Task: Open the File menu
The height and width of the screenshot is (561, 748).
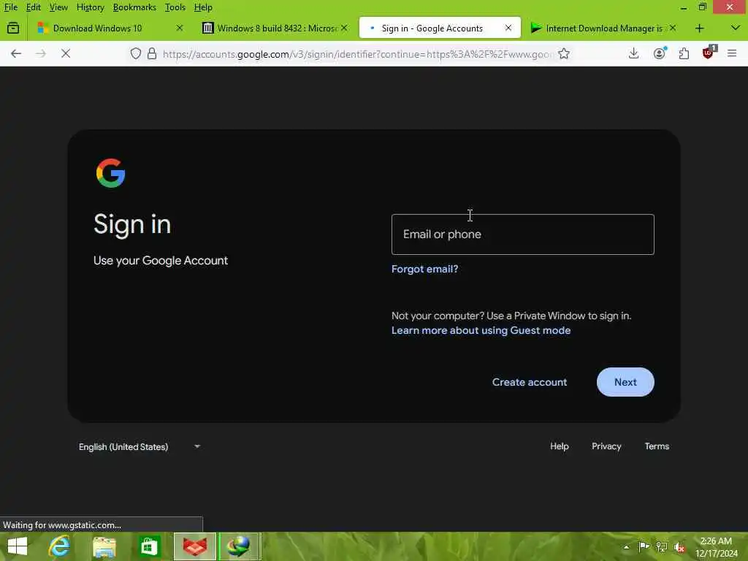Action: pyautogui.click(x=10, y=7)
